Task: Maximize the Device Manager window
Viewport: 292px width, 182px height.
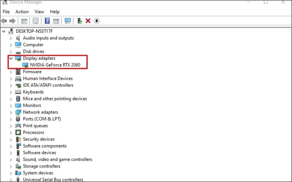Action: 266,2
